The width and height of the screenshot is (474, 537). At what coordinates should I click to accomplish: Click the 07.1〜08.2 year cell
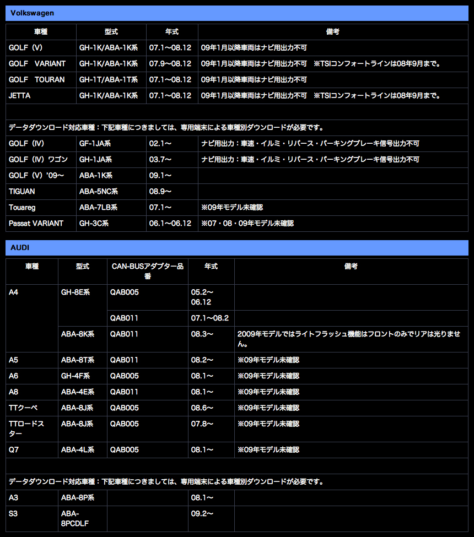pyautogui.click(x=211, y=318)
